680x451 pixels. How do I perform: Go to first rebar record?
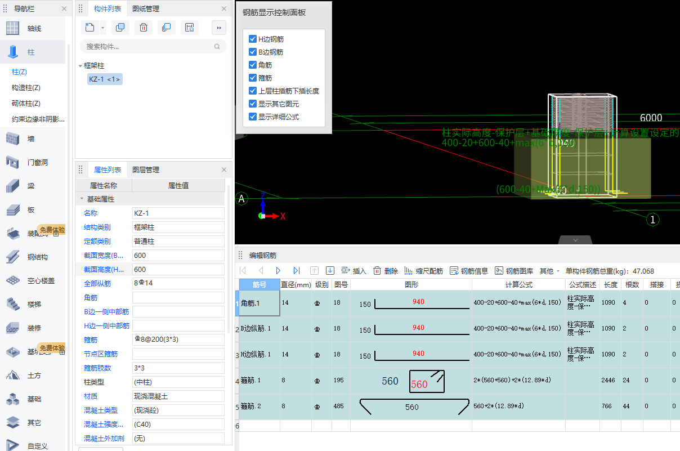pos(243,271)
